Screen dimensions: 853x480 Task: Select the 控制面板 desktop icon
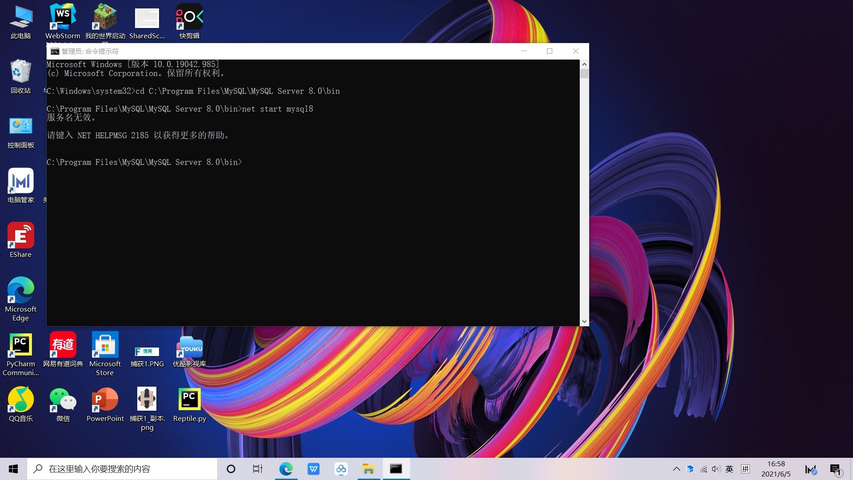[21, 132]
